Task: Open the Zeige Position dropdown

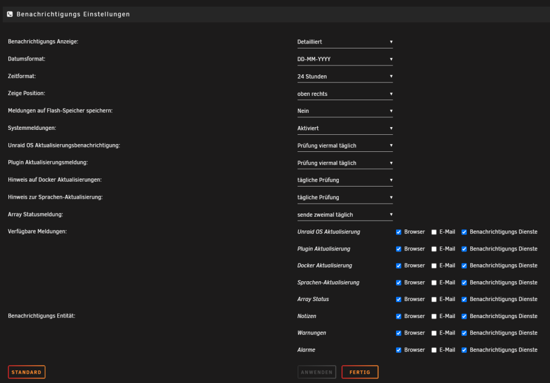Action: pyautogui.click(x=345, y=94)
